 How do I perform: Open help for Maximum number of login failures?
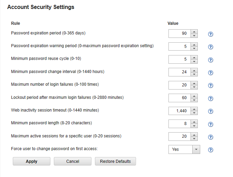point(211,85)
